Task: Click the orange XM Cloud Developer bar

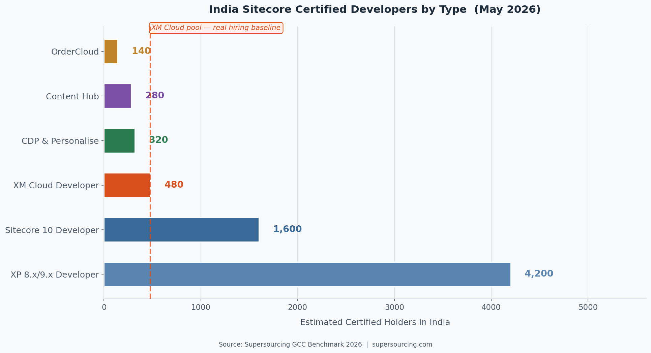Action: 127,185
